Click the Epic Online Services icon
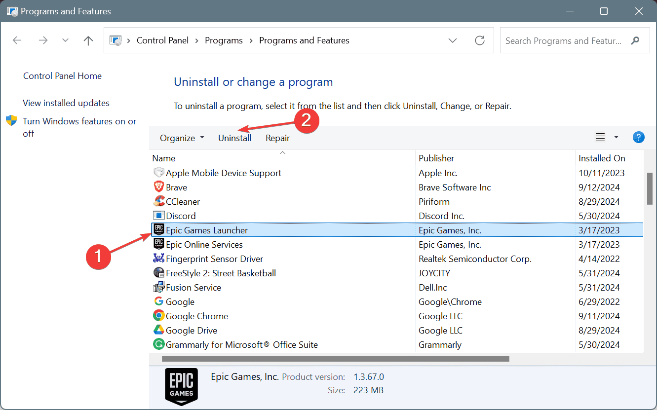Viewport: 657px width, 410px height. point(158,244)
